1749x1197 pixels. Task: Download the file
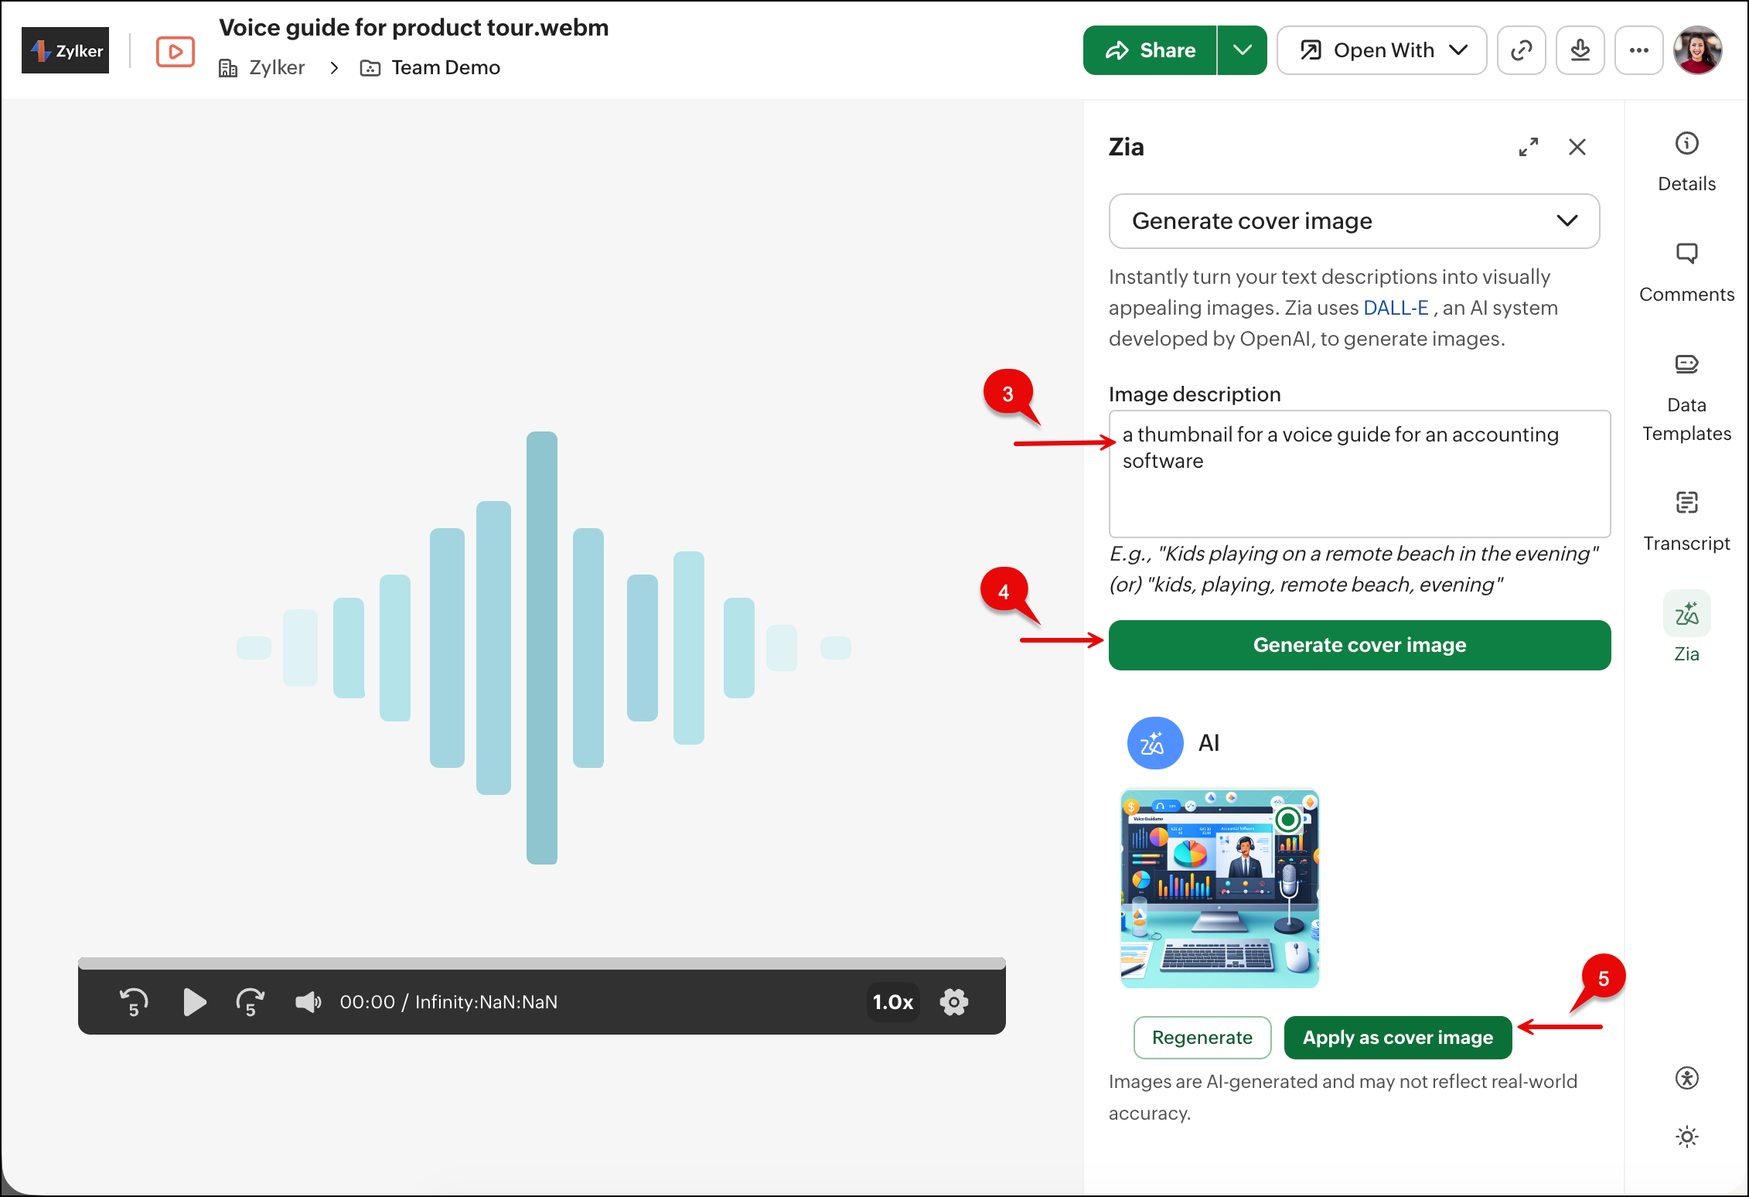pyautogui.click(x=1580, y=50)
